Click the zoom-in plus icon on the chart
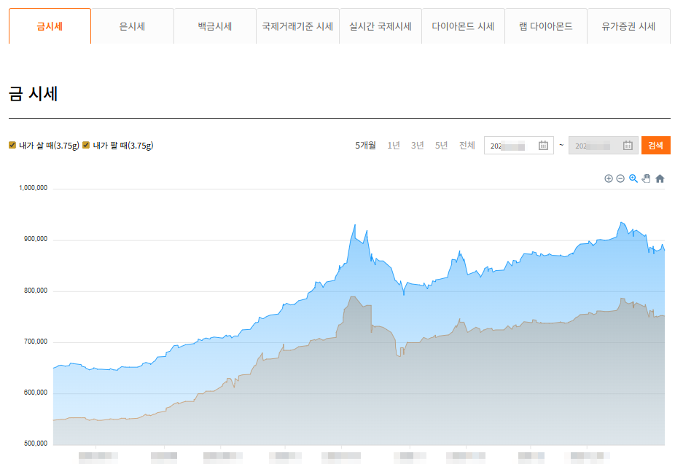The height and width of the screenshot is (469, 675). [x=608, y=178]
